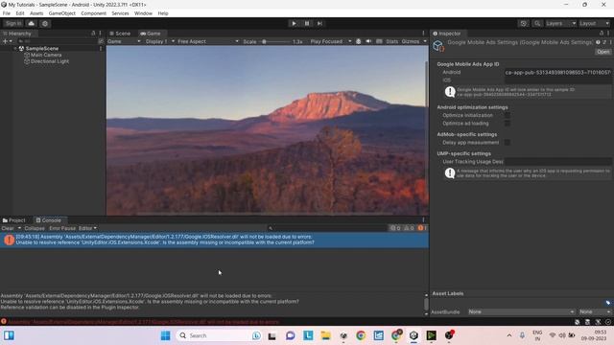Screen dimensions: 614x345
Task: Open the Inspector help icon for Google Mobile Ads Settings
Action: 598,42
